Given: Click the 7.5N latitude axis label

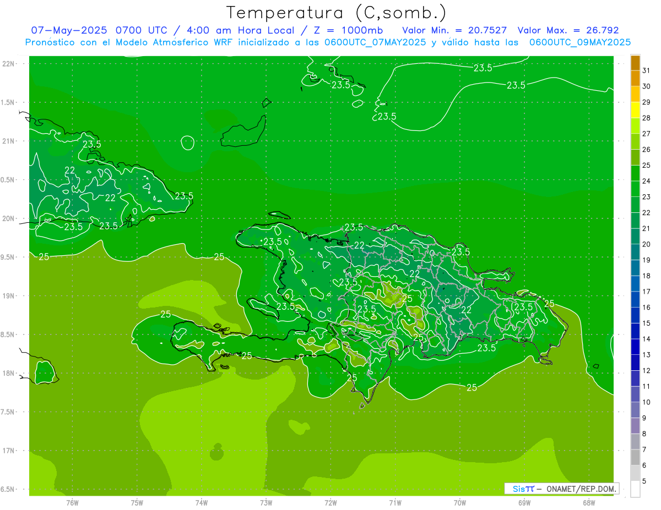Looking at the screenshot, I should pos(8,412).
